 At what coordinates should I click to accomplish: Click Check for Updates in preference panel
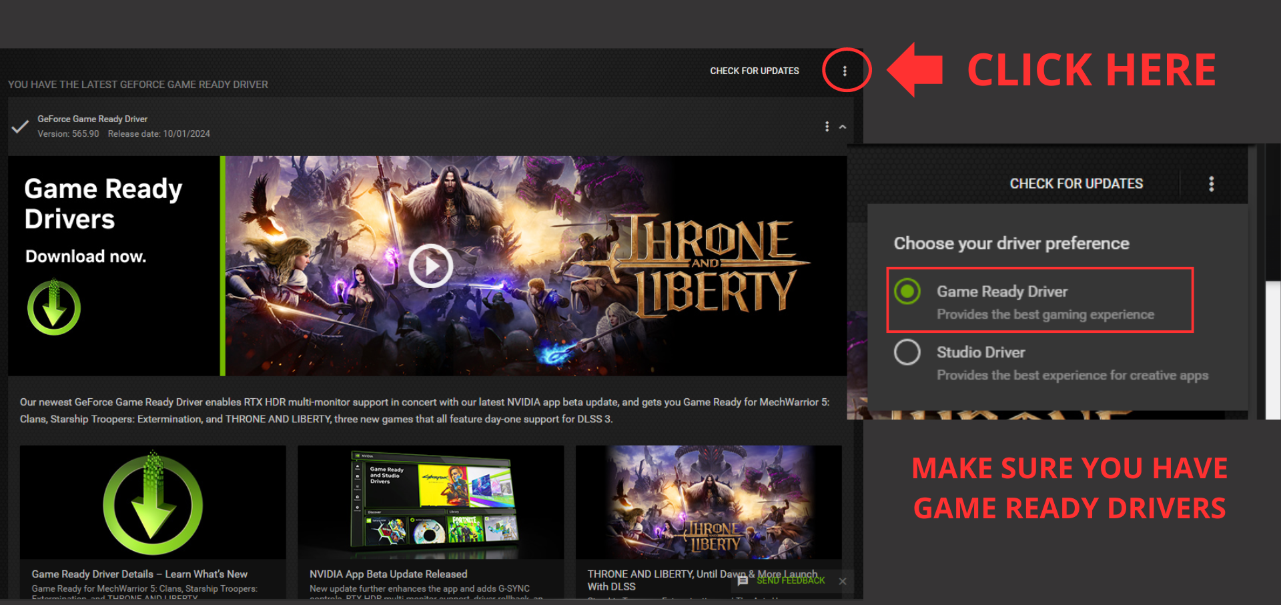(x=1076, y=183)
